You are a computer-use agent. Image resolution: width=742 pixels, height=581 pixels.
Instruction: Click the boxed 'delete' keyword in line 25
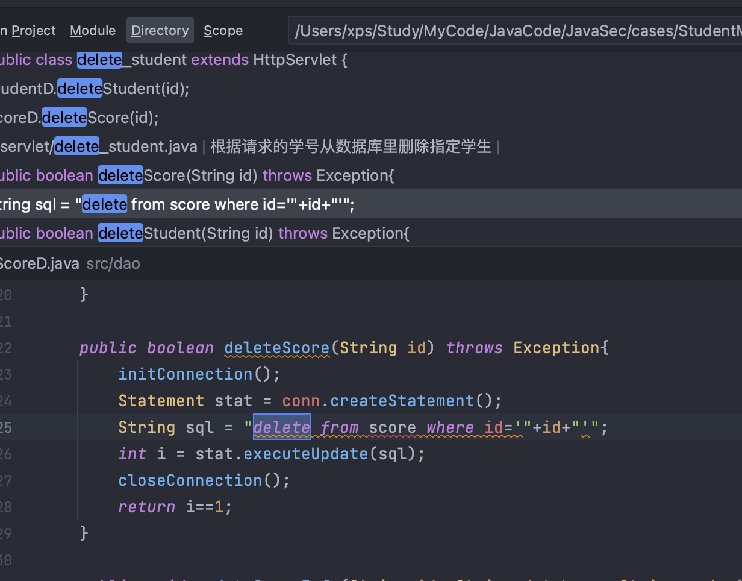[281, 427]
